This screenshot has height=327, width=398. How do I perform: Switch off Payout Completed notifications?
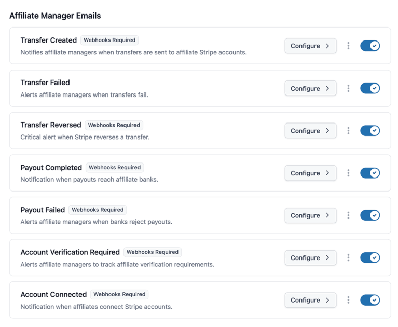point(370,173)
